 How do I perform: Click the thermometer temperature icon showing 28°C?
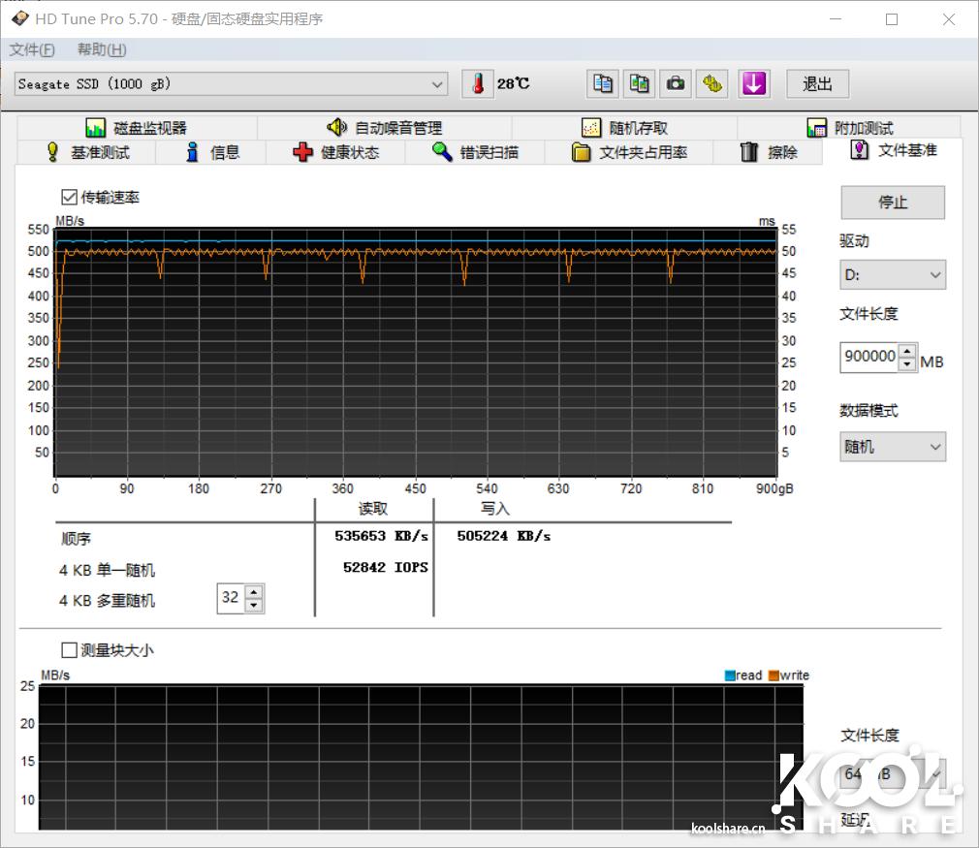click(477, 83)
